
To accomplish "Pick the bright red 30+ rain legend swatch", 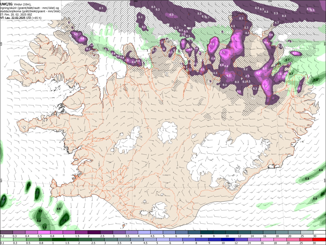I will pos(319,239).
